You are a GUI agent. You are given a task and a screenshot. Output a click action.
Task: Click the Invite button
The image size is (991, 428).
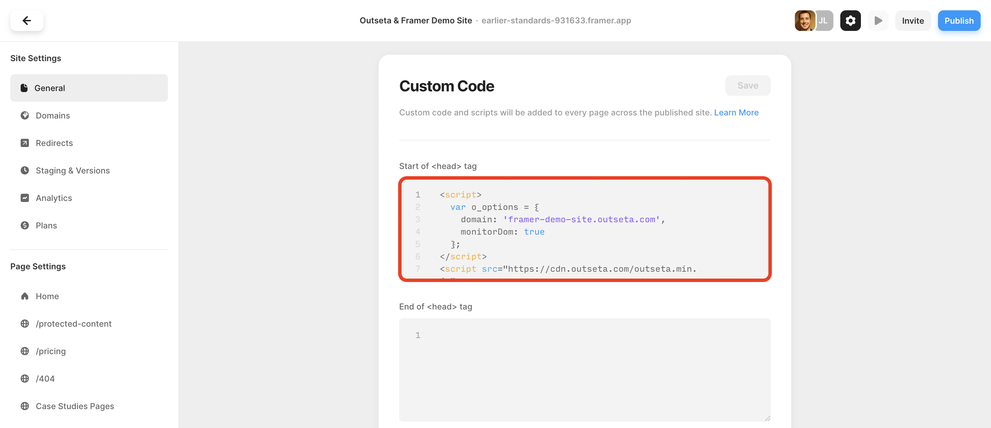913,20
